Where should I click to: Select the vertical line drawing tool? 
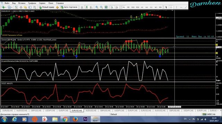pyautogui.click(x=177, y=7)
